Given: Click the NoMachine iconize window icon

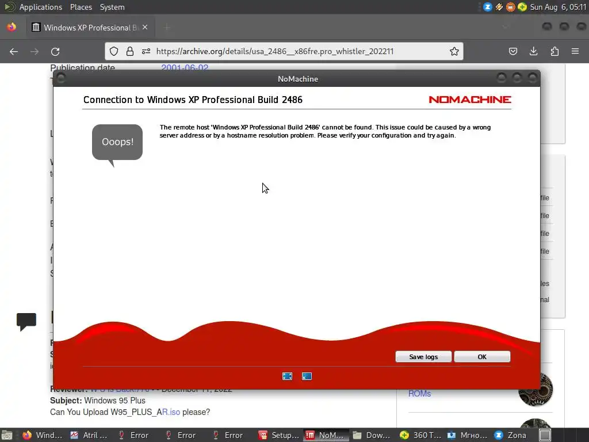Looking at the screenshot, I should pyautogui.click(x=307, y=376).
